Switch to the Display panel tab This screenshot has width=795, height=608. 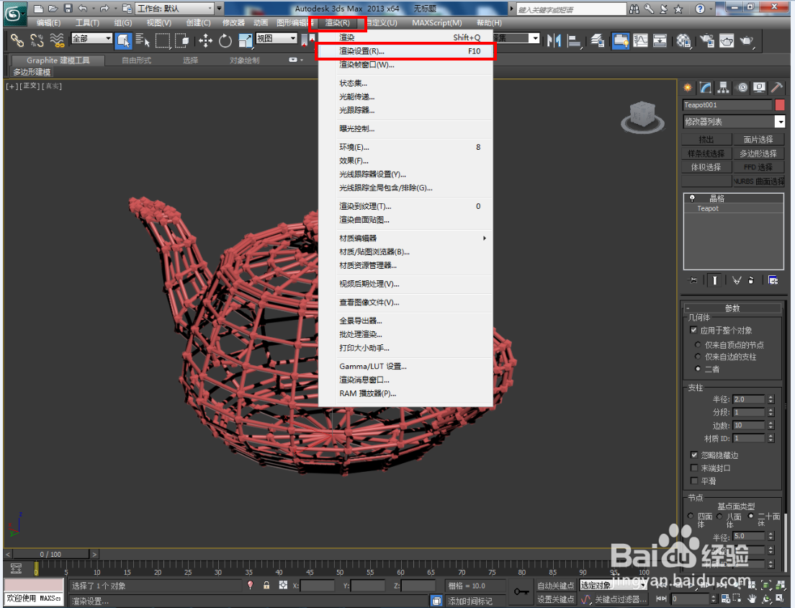pos(759,88)
